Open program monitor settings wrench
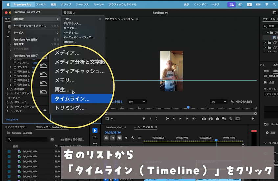278x181 pixels. coord(232,102)
